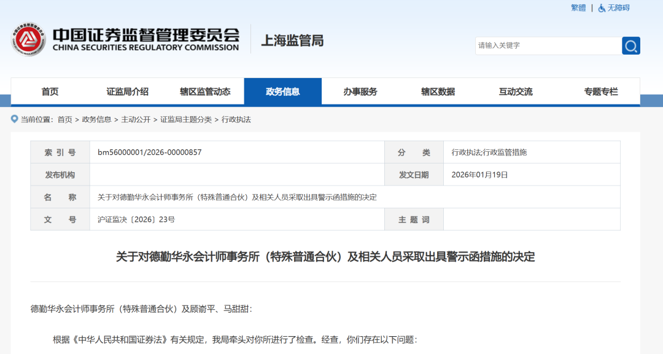
Task: Open the 办事服务 navigation tab
Action: pos(360,92)
